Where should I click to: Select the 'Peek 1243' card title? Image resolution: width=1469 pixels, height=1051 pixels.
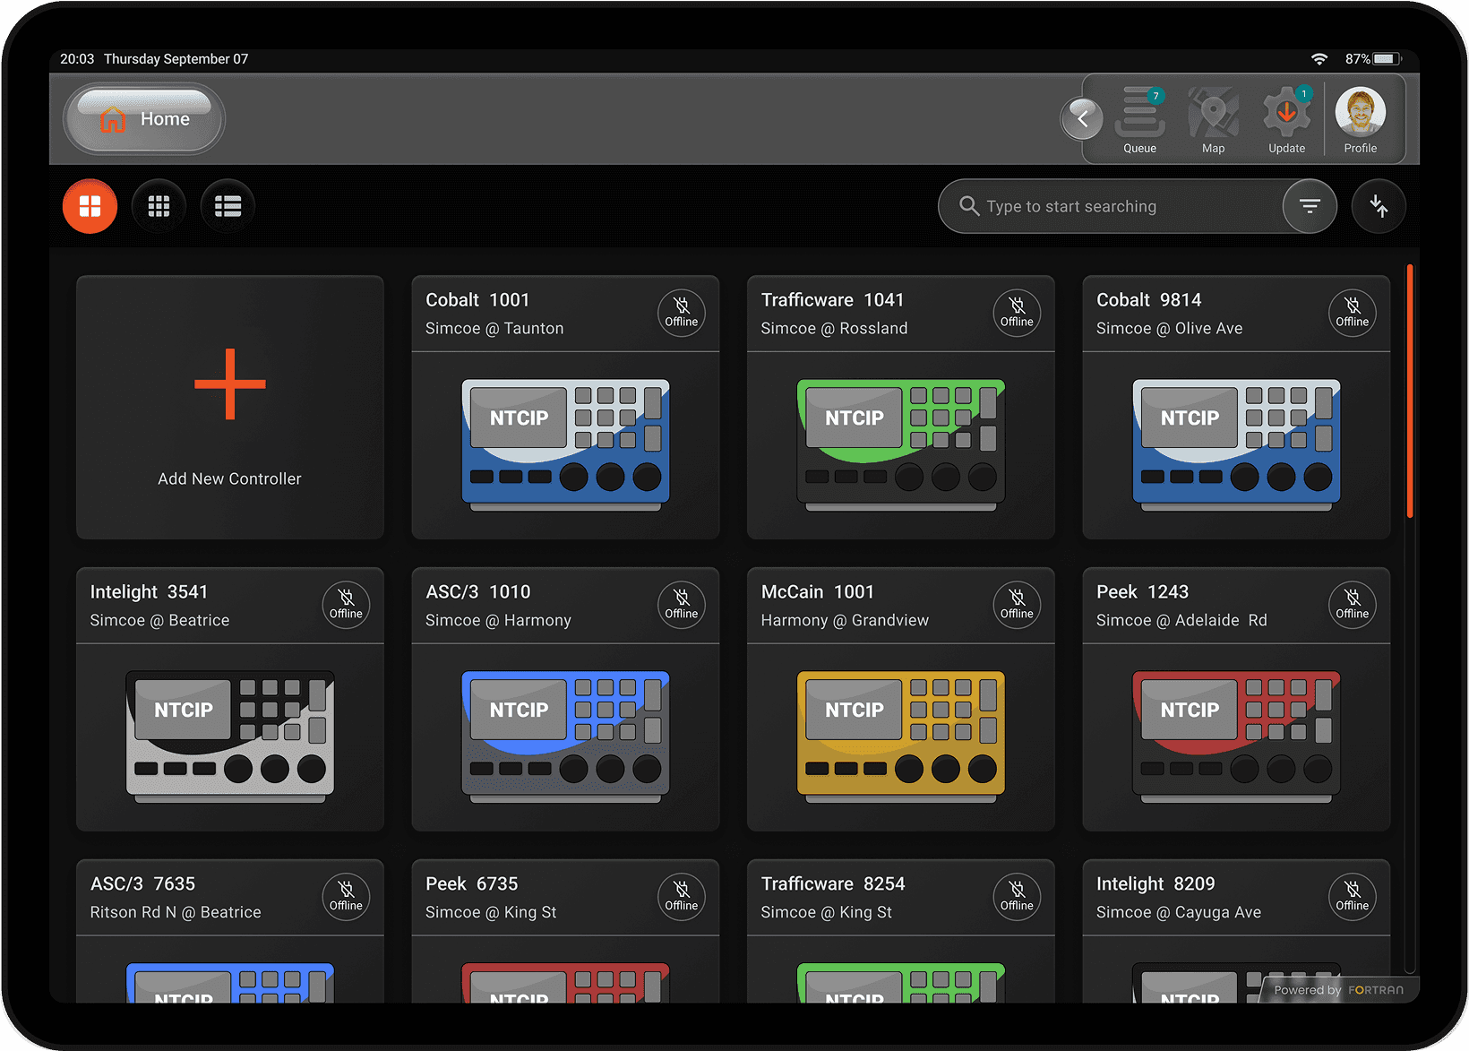[x=1142, y=592]
